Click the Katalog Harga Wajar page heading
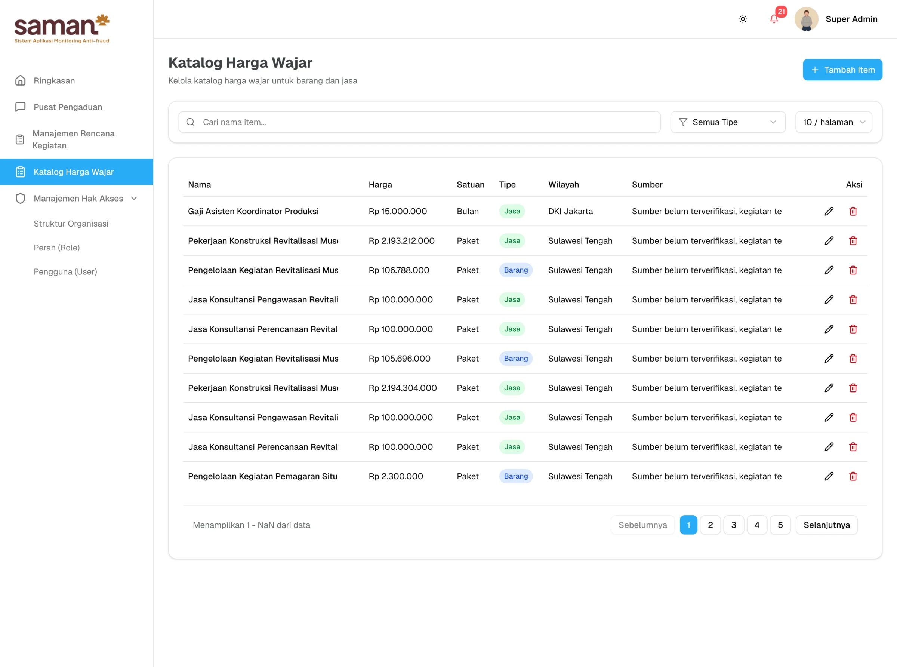 (x=240, y=62)
